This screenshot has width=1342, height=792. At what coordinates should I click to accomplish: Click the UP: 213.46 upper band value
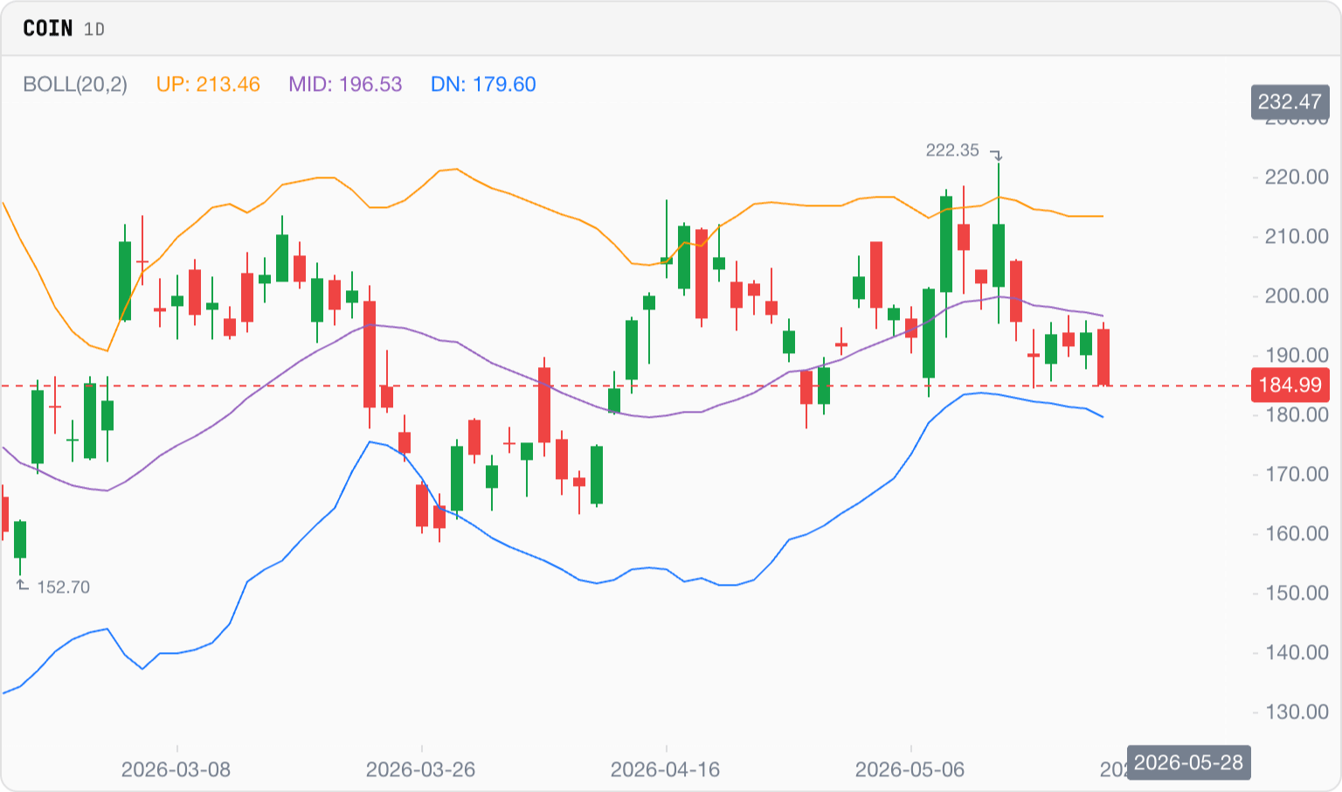(x=208, y=85)
